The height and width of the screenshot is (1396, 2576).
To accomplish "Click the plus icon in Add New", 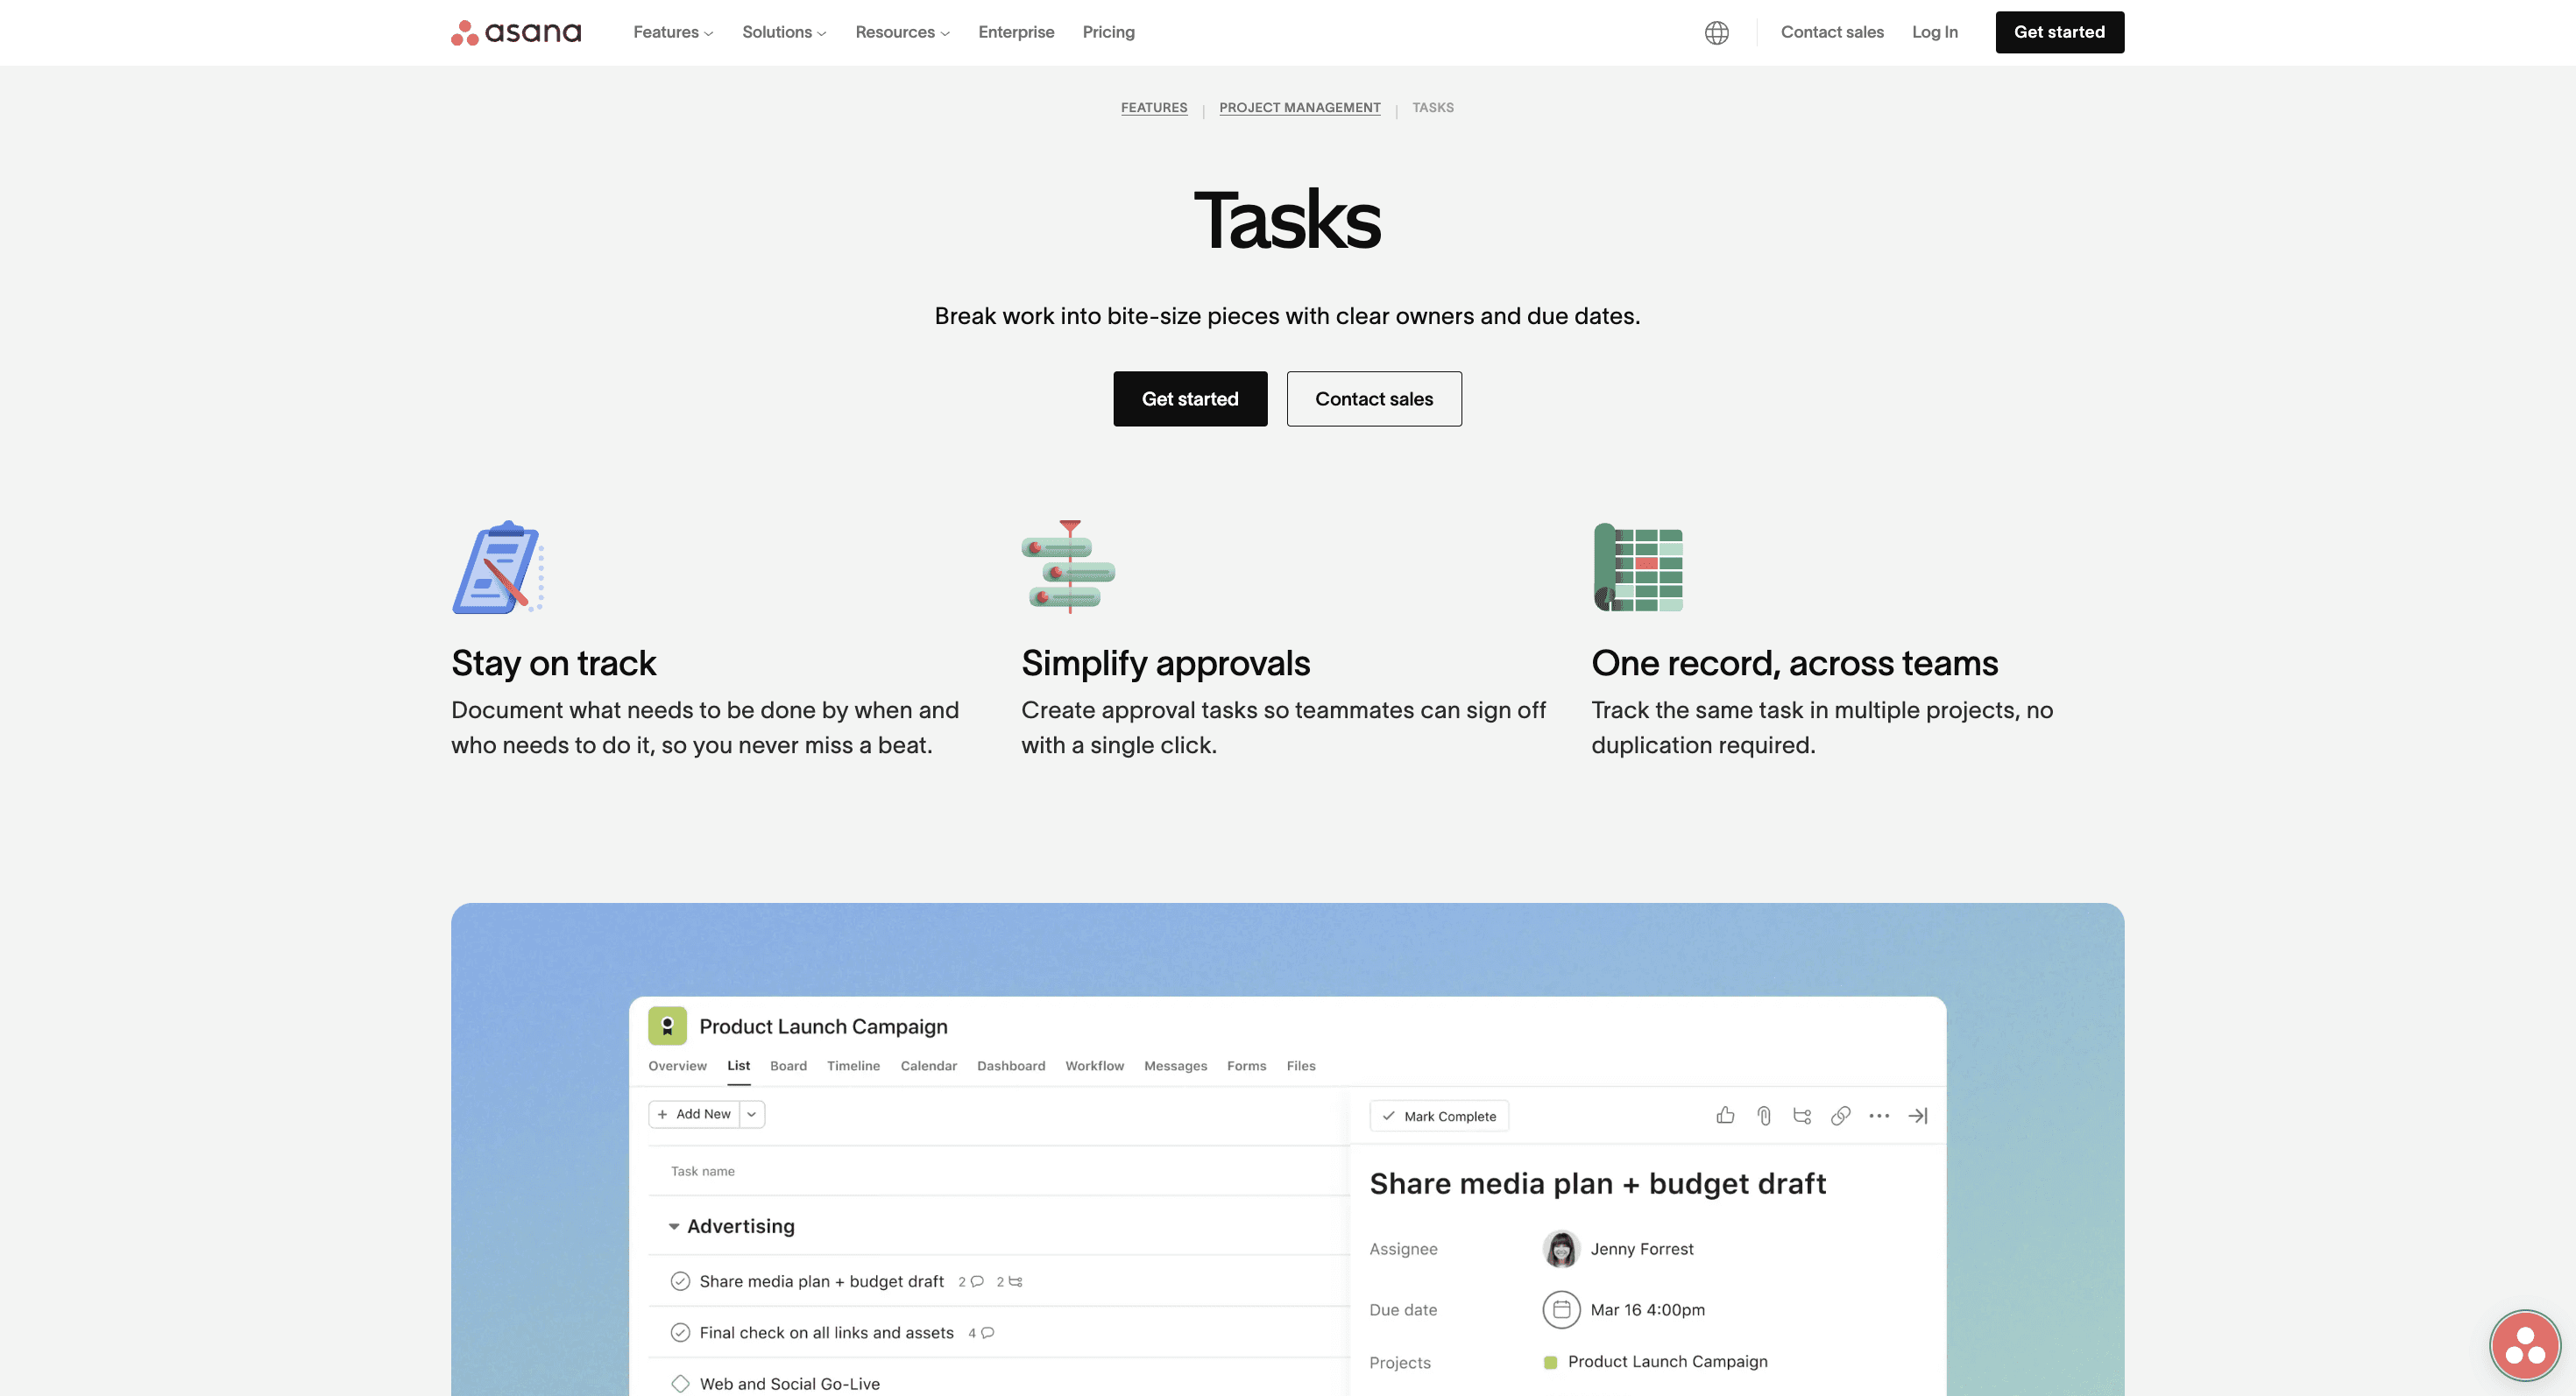I will [x=662, y=1113].
